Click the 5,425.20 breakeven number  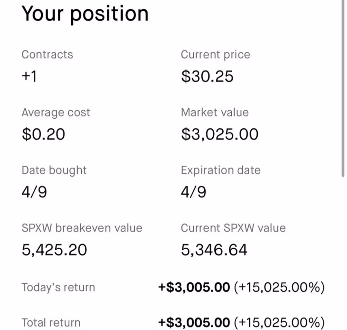click(54, 250)
